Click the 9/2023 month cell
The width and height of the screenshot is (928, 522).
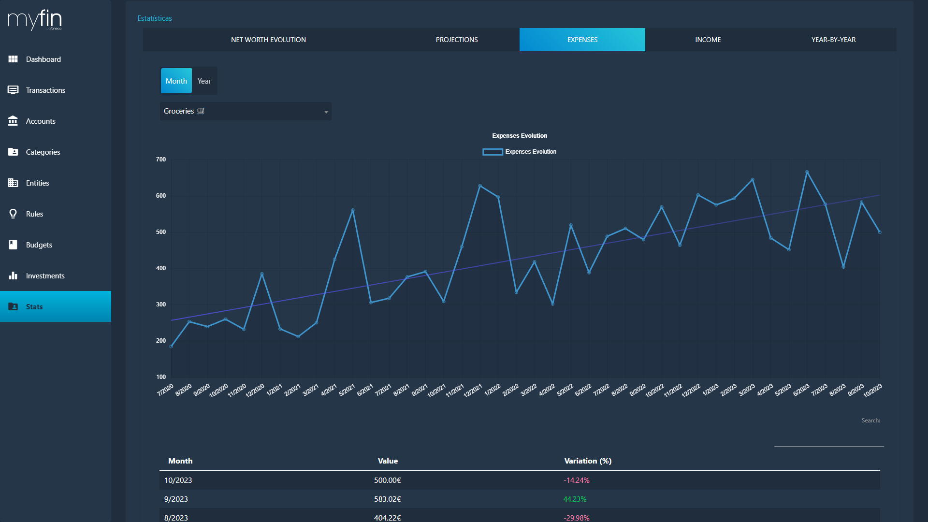pos(176,499)
